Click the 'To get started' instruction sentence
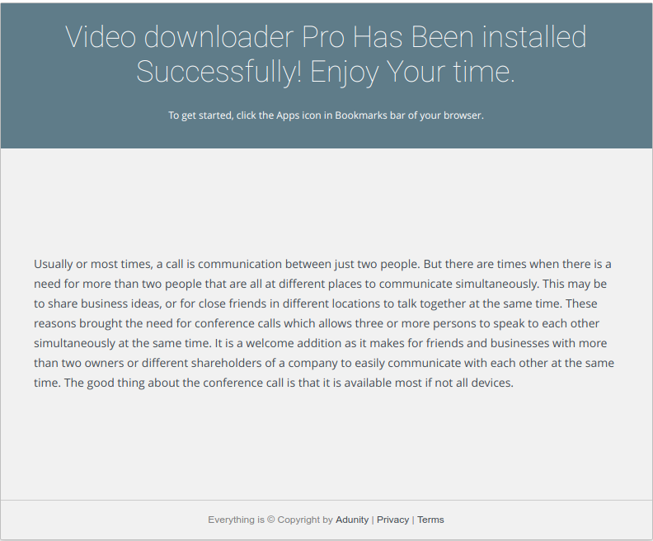The width and height of the screenshot is (653, 541). (326, 115)
